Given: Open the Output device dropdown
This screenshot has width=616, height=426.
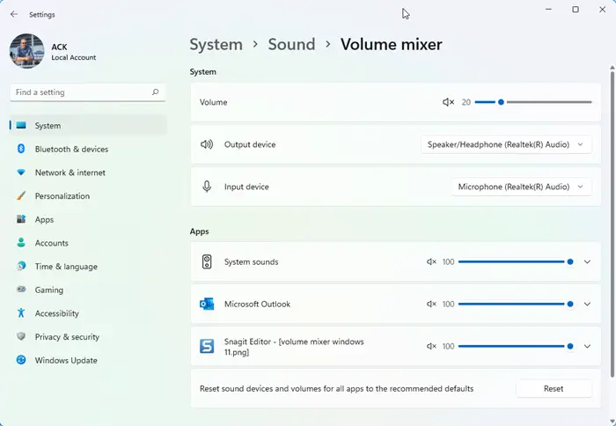Looking at the screenshot, I should 506,144.
